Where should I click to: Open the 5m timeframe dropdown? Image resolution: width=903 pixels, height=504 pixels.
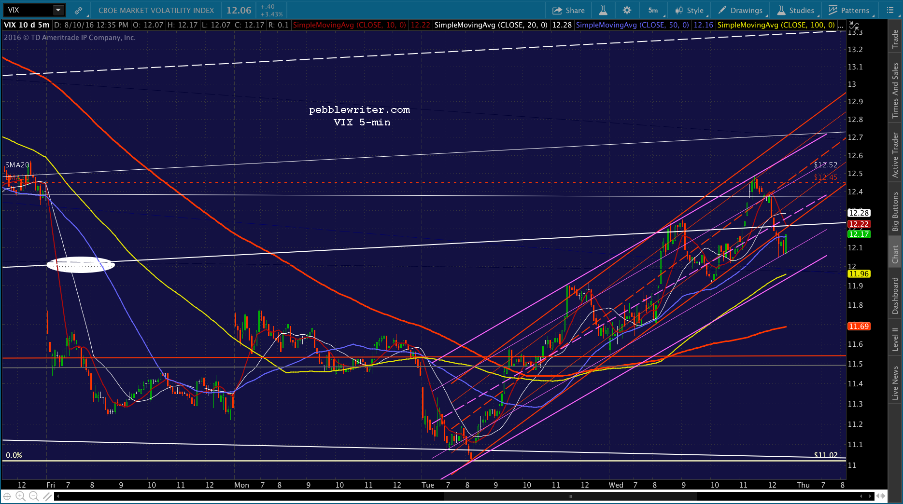tap(653, 10)
